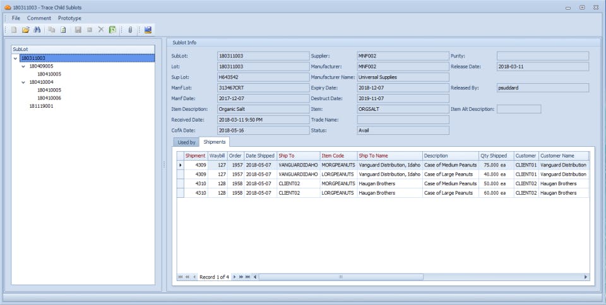Click the blue save layout icon
Viewport: 606px width, 305px height.
pyautogui.click(x=148, y=30)
